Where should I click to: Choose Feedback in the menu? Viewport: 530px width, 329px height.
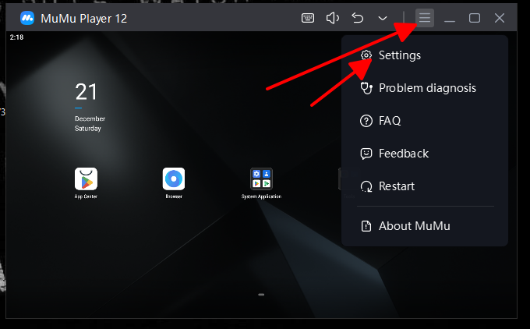coord(425,154)
